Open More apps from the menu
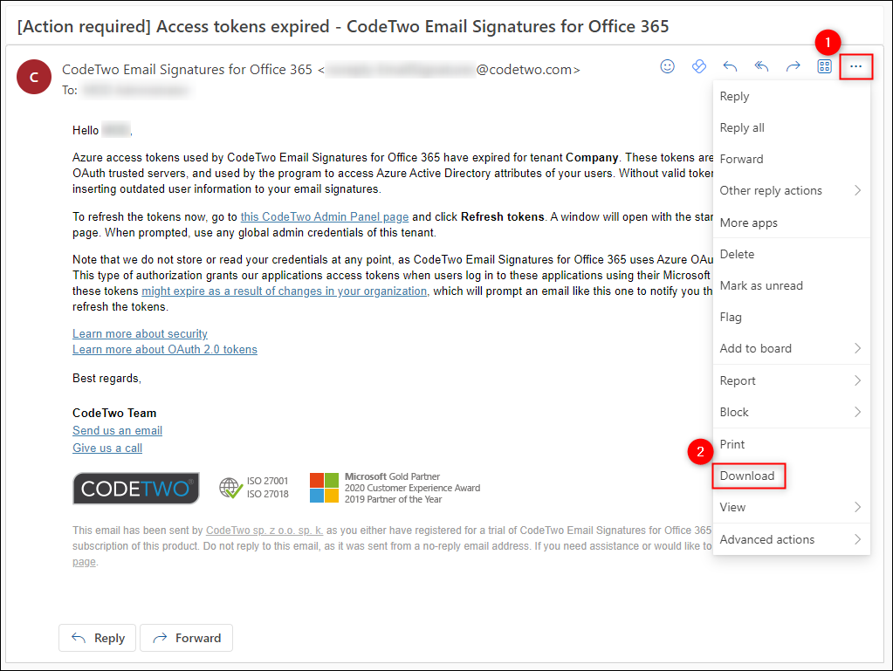893x671 pixels. point(792,223)
